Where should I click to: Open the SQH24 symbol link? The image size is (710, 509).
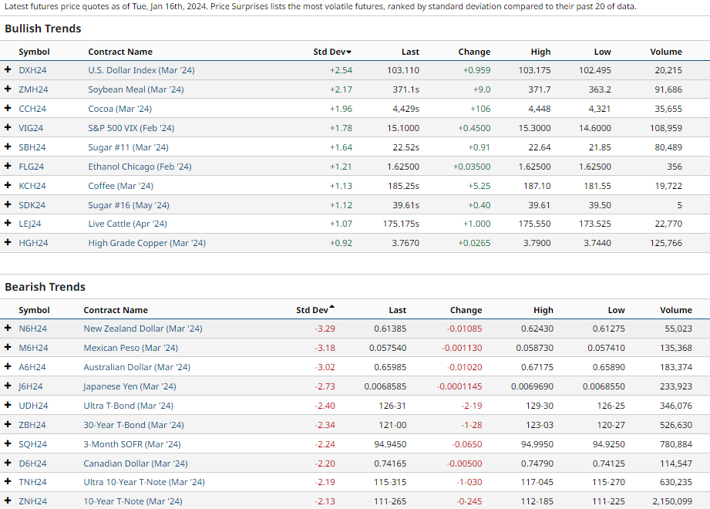pos(32,444)
